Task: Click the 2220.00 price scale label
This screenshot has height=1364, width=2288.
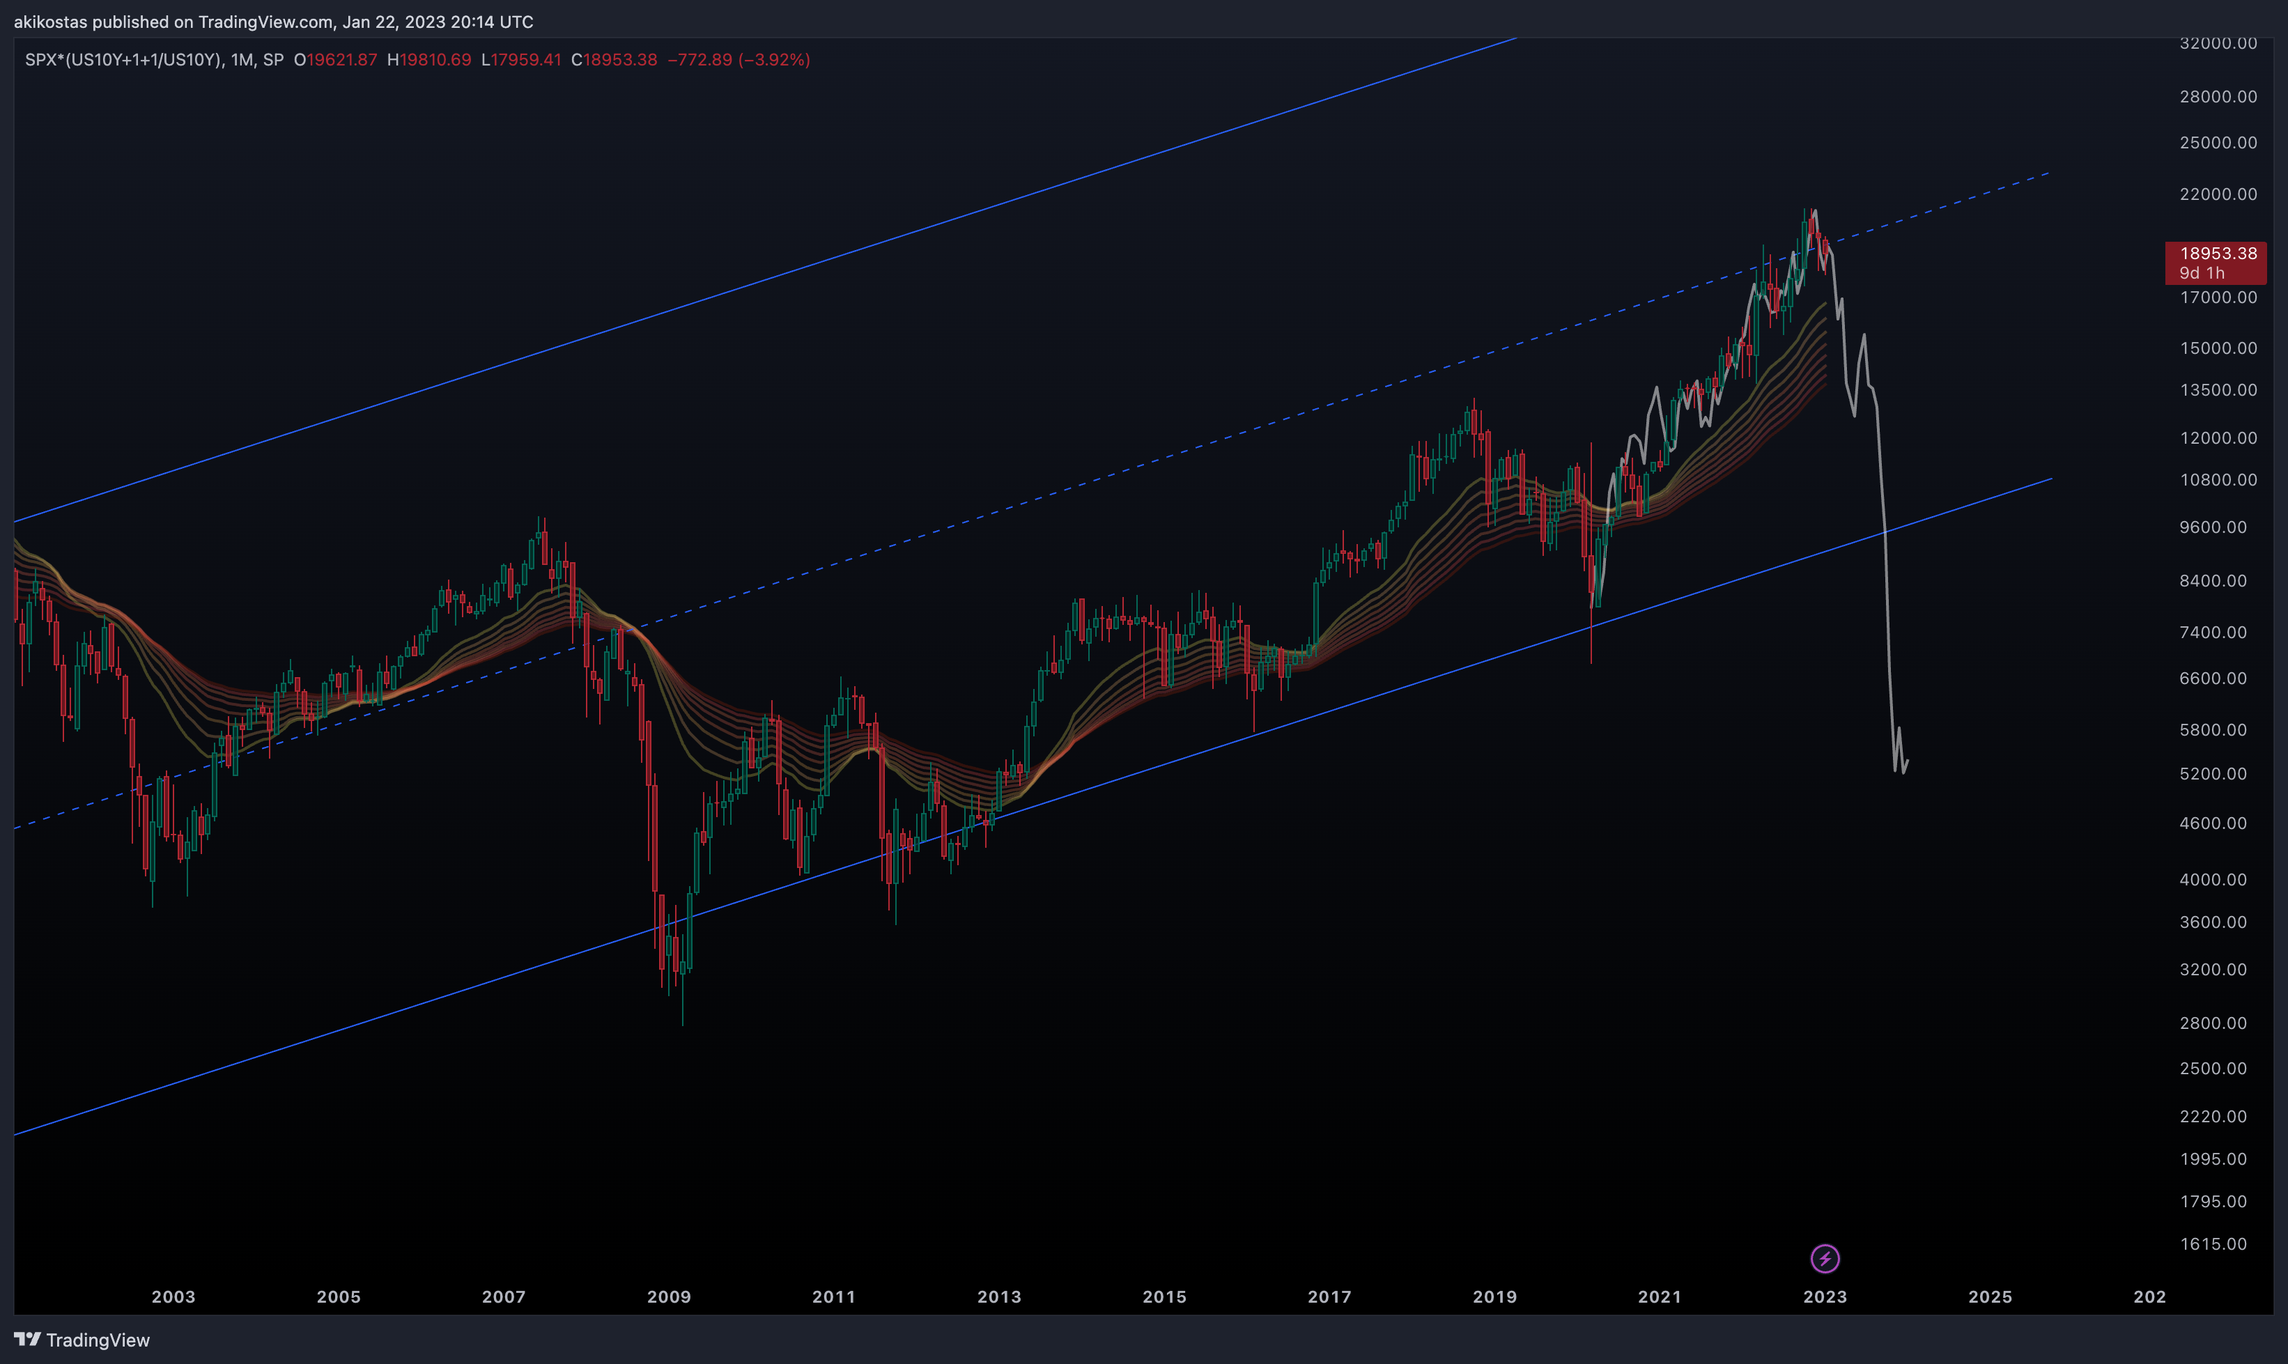Action: coord(2213,1116)
